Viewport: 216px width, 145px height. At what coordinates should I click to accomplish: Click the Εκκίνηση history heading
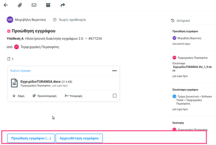[x=178, y=123]
